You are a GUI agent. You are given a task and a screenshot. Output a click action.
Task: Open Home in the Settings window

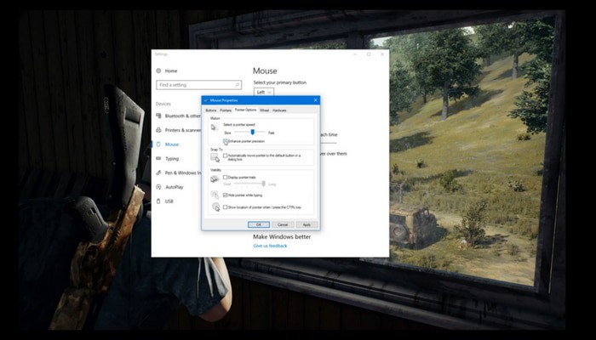point(167,71)
